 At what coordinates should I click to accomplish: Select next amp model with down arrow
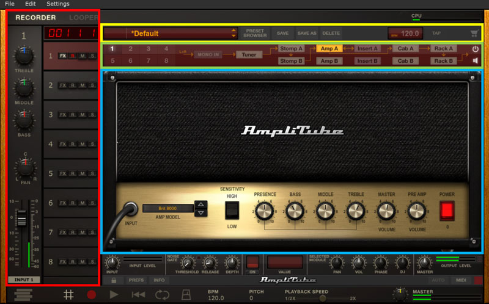(201, 213)
